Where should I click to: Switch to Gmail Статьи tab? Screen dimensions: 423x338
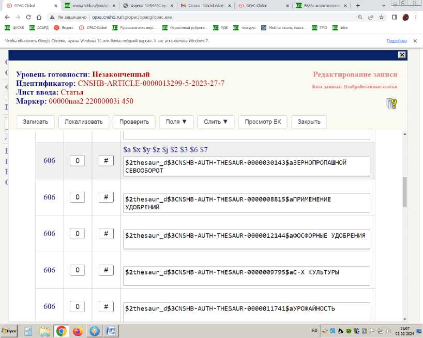tap(206, 5)
